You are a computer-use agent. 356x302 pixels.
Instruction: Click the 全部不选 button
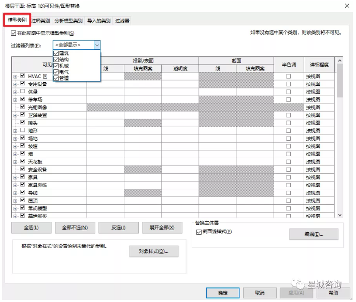tap(75, 228)
